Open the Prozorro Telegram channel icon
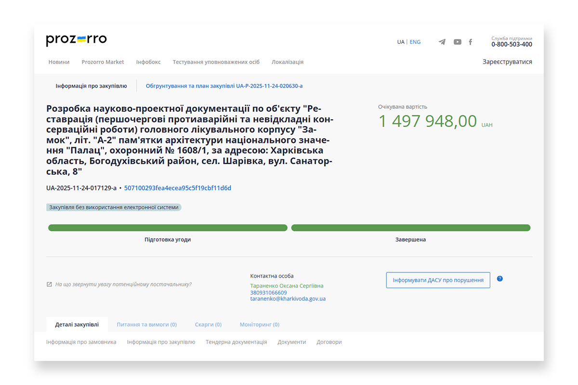This screenshot has width=578, height=385. pyautogui.click(x=442, y=42)
